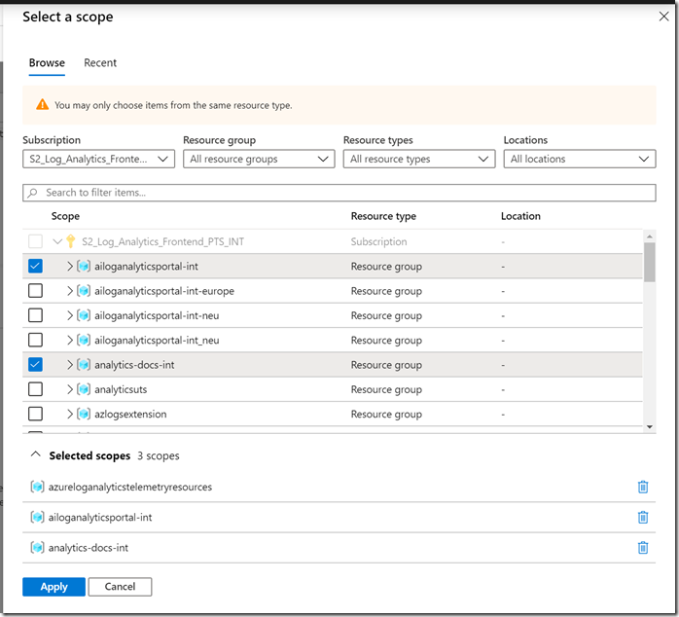Image resolution: width=679 pixels, height=617 pixels.
Task: Expand the analytics-docs-int resource group
Action: tap(70, 365)
